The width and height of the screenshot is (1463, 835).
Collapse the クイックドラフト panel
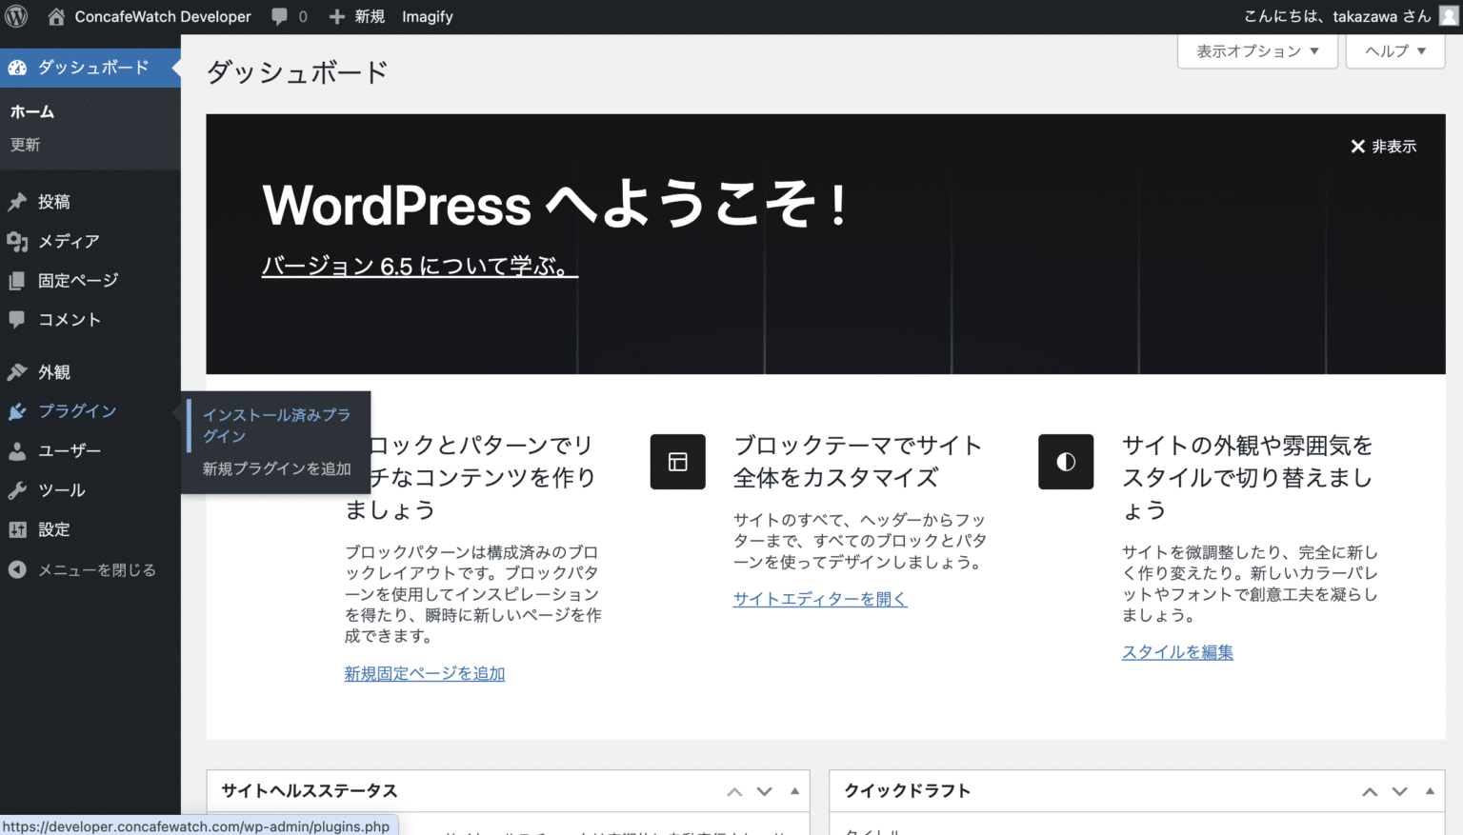click(1430, 790)
